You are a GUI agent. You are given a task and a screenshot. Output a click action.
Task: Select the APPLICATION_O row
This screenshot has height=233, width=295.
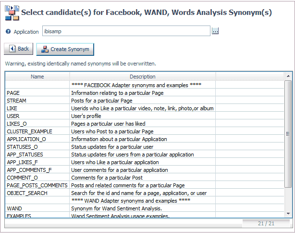[145, 139]
